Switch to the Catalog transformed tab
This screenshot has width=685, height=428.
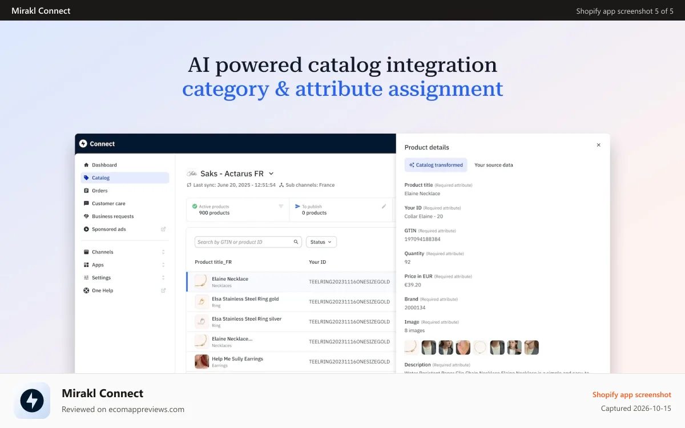tap(436, 165)
